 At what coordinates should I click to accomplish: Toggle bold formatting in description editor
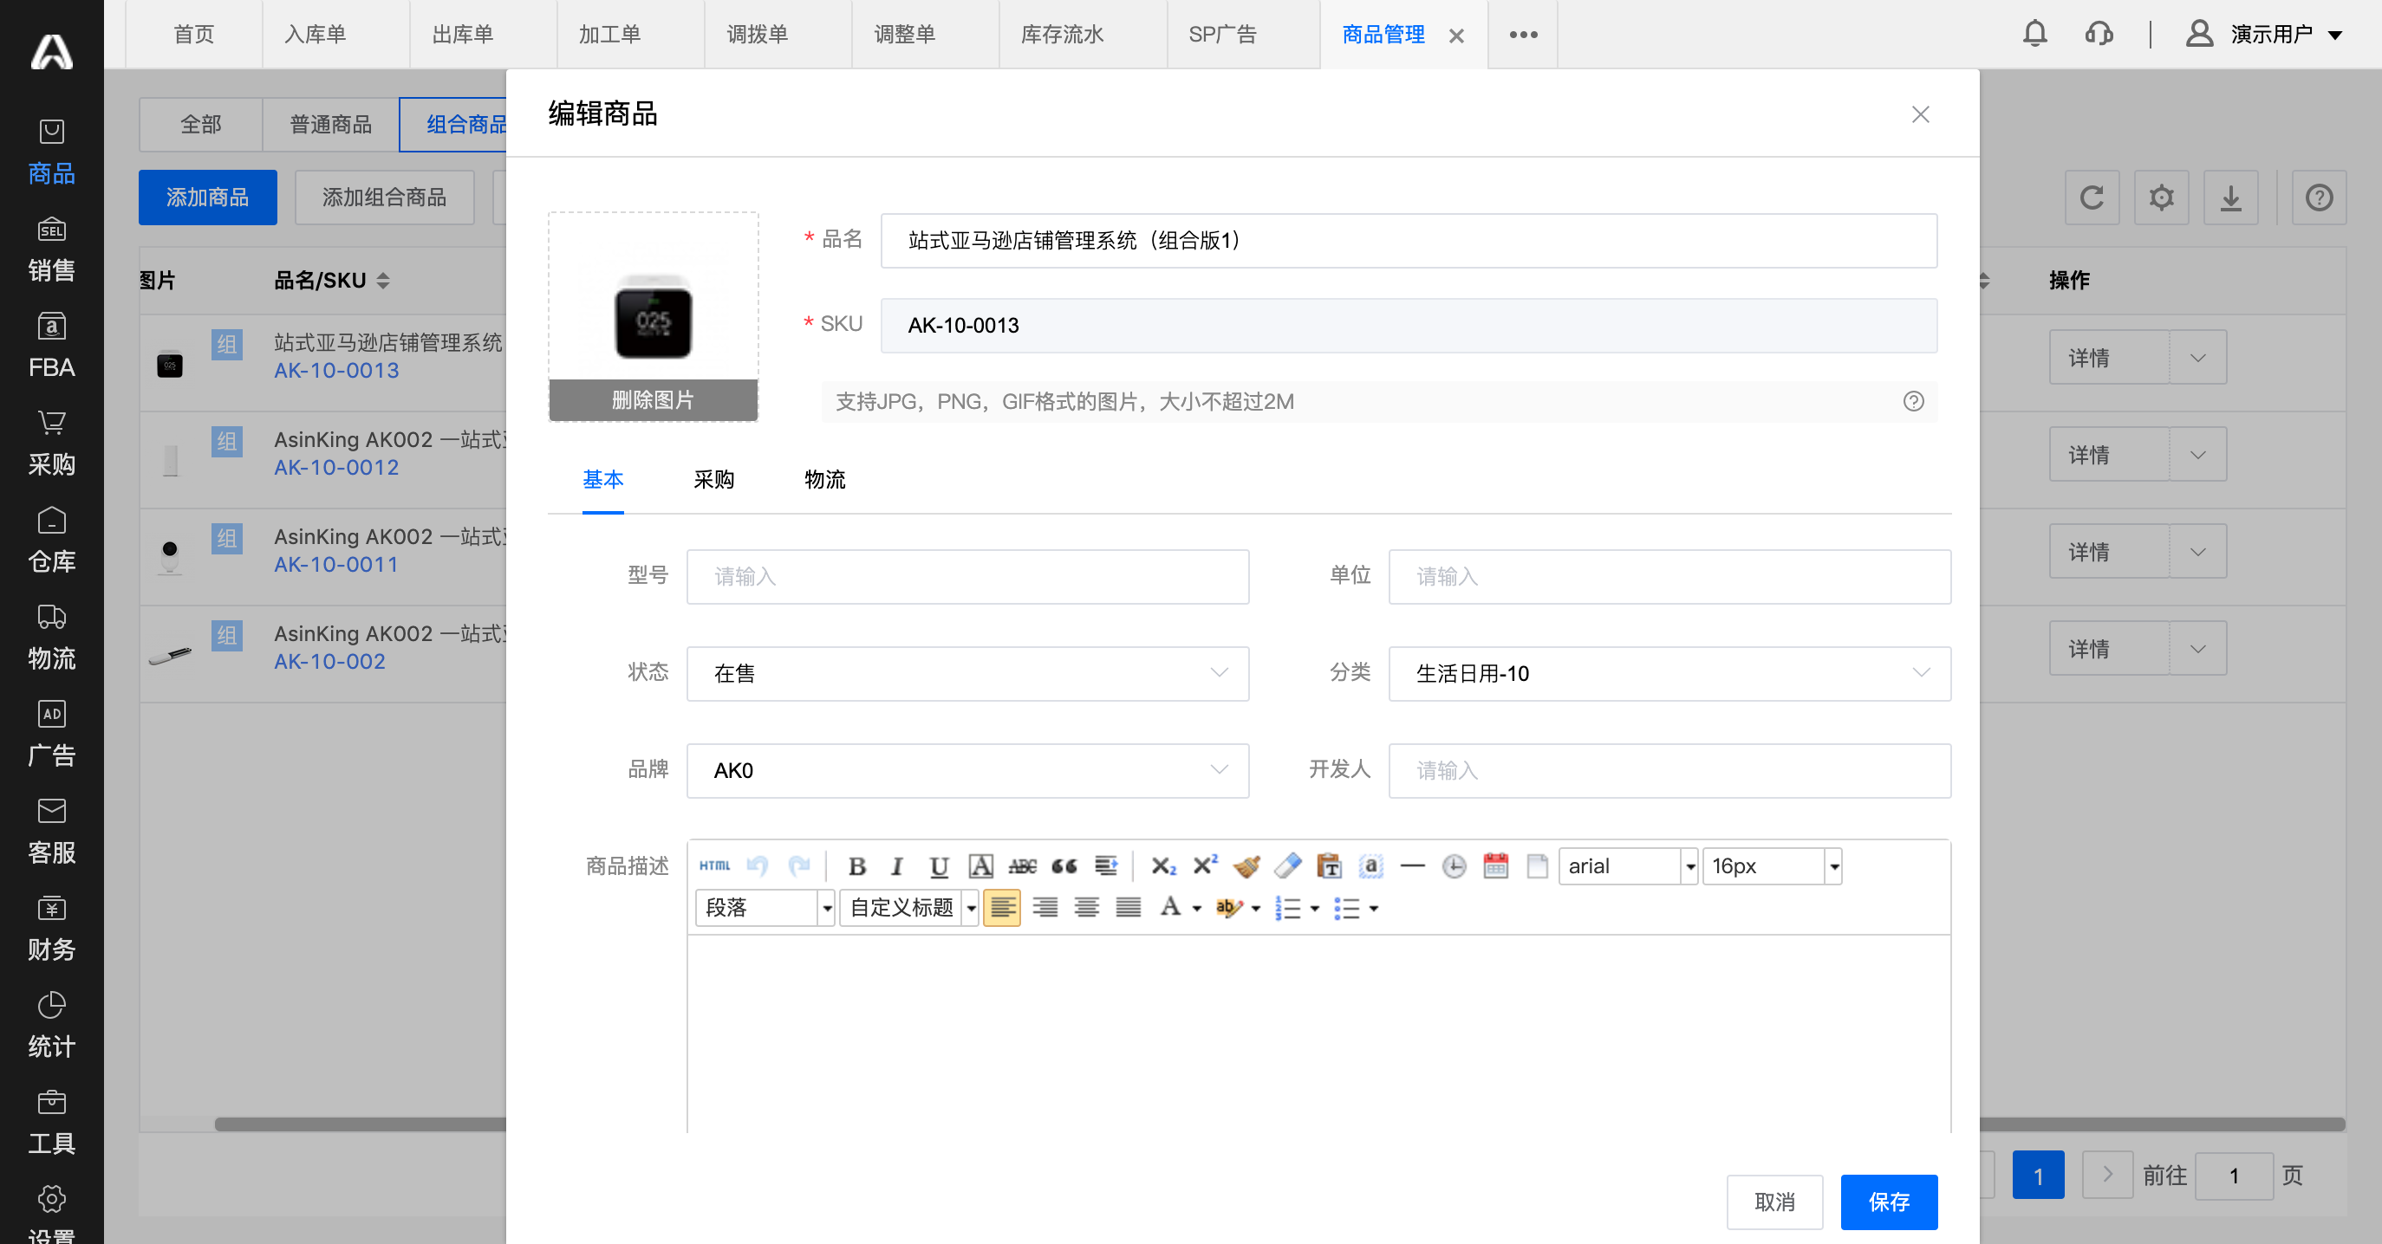[x=856, y=866]
